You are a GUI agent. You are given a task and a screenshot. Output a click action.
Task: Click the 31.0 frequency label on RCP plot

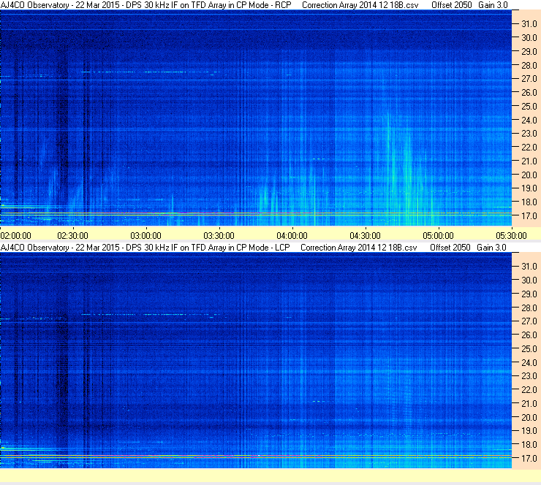[529, 24]
